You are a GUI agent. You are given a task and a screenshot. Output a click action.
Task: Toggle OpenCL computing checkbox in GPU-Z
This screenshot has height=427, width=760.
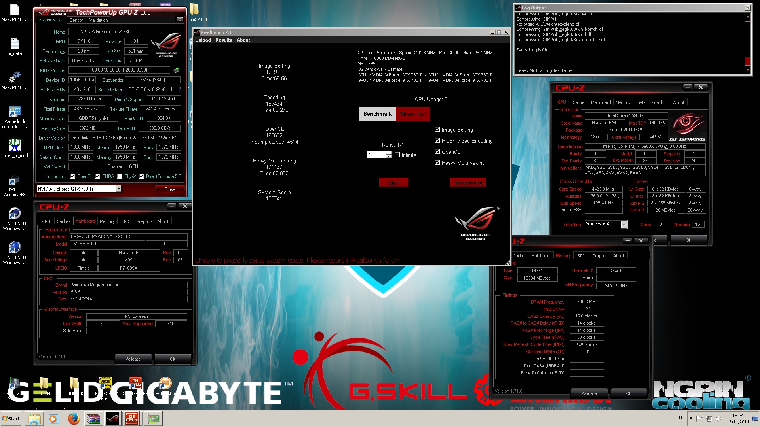[x=73, y=176]
